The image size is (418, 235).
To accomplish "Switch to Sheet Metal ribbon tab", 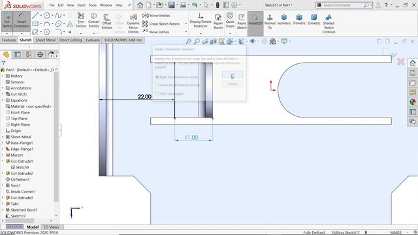I will [45, 40].
